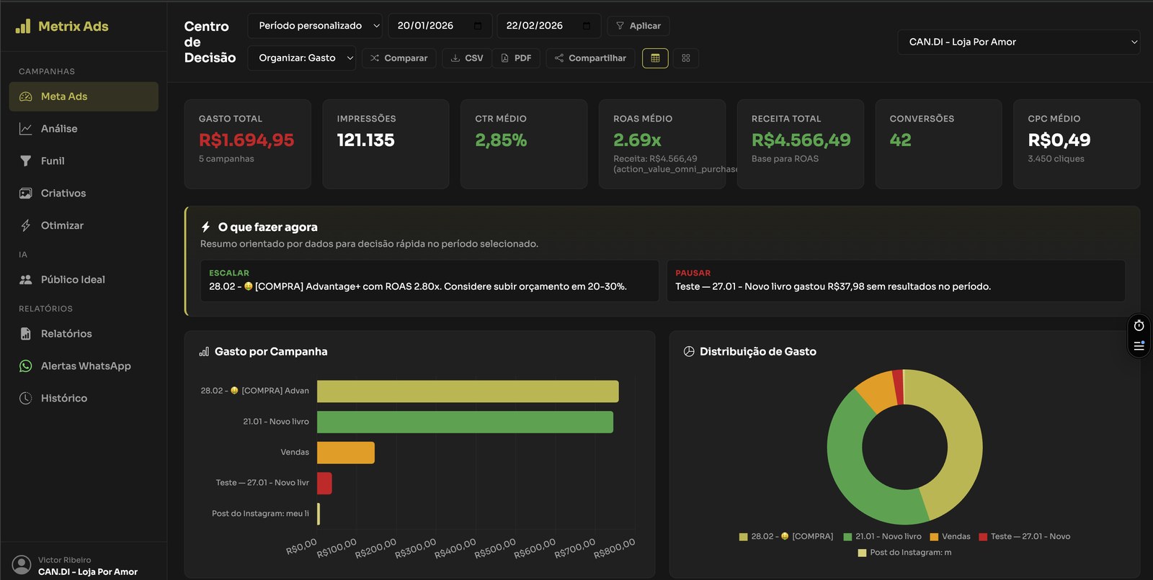Click lightning icon beside O que fazer agora
Viewport: 1153px width, 580px height.
206,227
